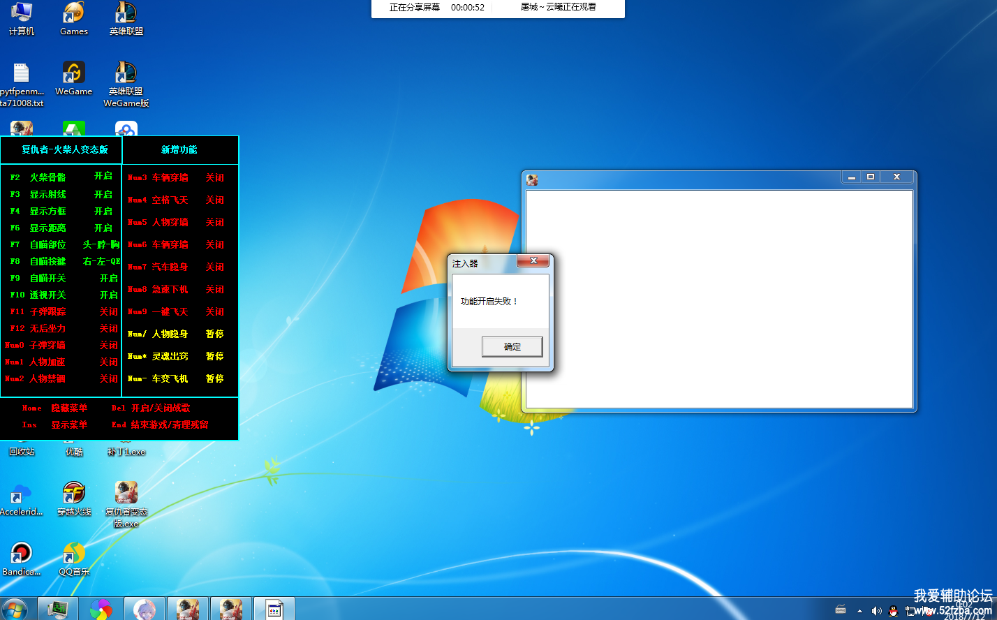Click the Num3 车辆穿墙 row
Viewport: 997px width, 620px height.
click(x=176, y=177)
